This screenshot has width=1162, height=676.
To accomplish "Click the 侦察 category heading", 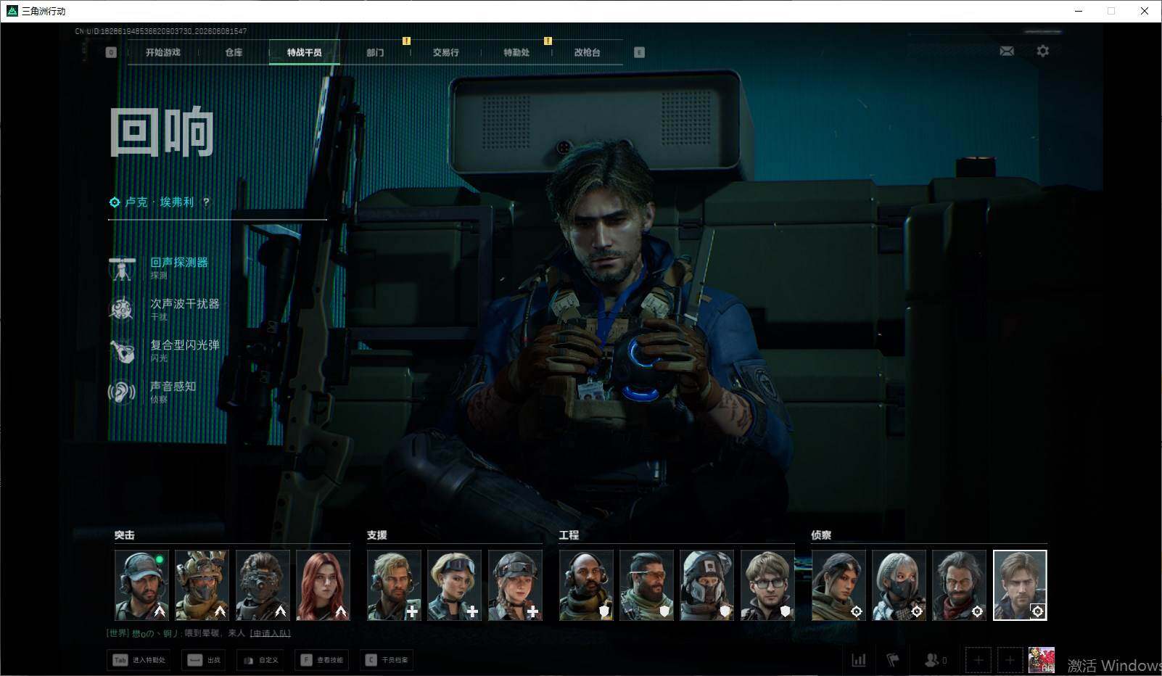I will (x=822, y=535).
